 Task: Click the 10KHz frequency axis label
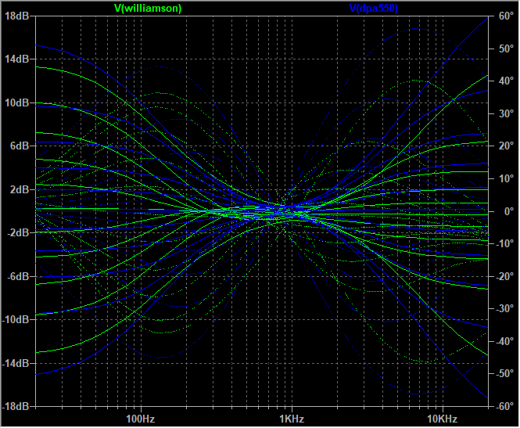(x=443, y=419)
